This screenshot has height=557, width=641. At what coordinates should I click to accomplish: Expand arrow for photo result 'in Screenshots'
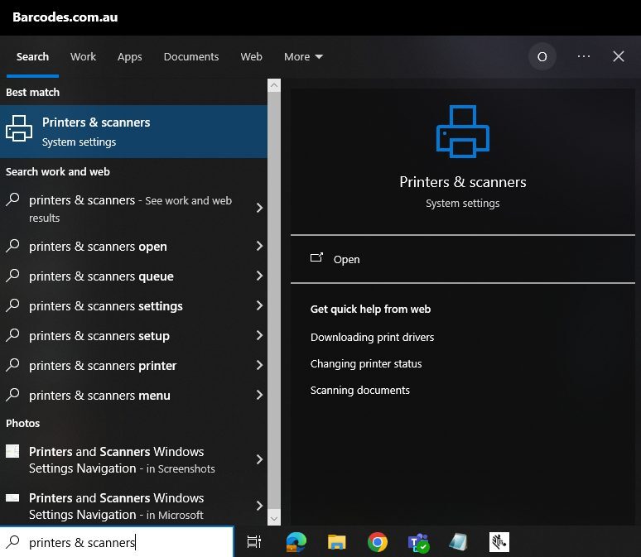click(x=259, y=459)
